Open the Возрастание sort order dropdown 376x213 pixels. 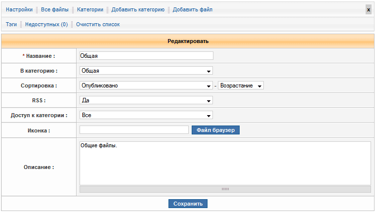pyautogui.click(x=241, y=85)
